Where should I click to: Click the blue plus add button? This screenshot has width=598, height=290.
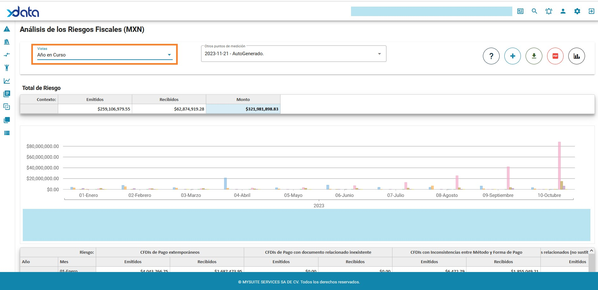513,56
